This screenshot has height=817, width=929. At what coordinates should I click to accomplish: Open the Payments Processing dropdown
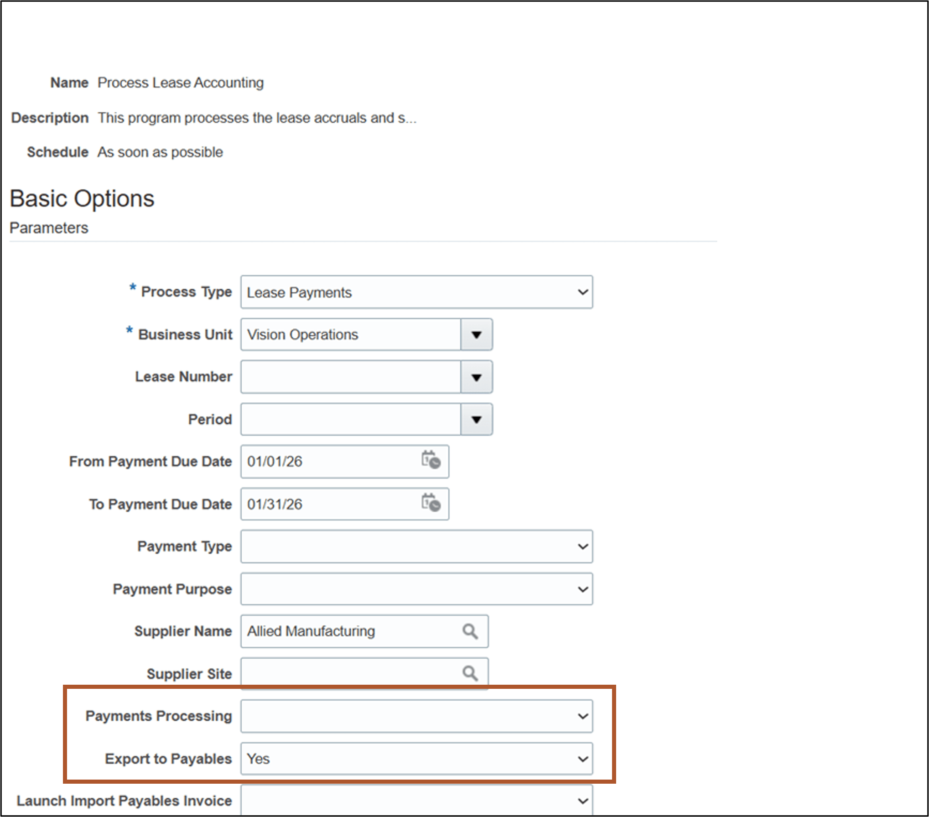[582, 715]
